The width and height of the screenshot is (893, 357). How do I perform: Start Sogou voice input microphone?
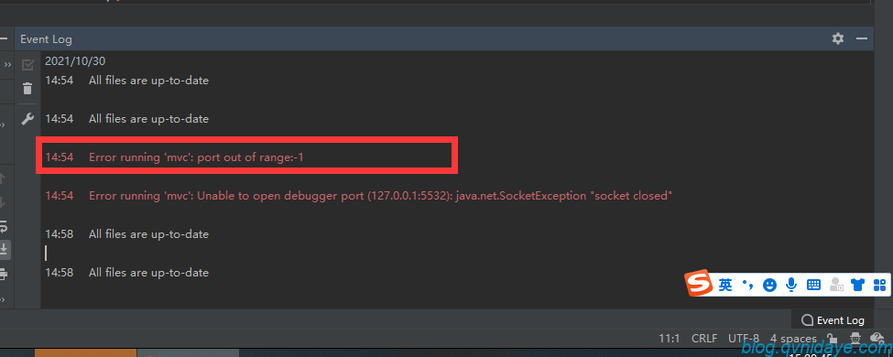click(x=791, y=285)
